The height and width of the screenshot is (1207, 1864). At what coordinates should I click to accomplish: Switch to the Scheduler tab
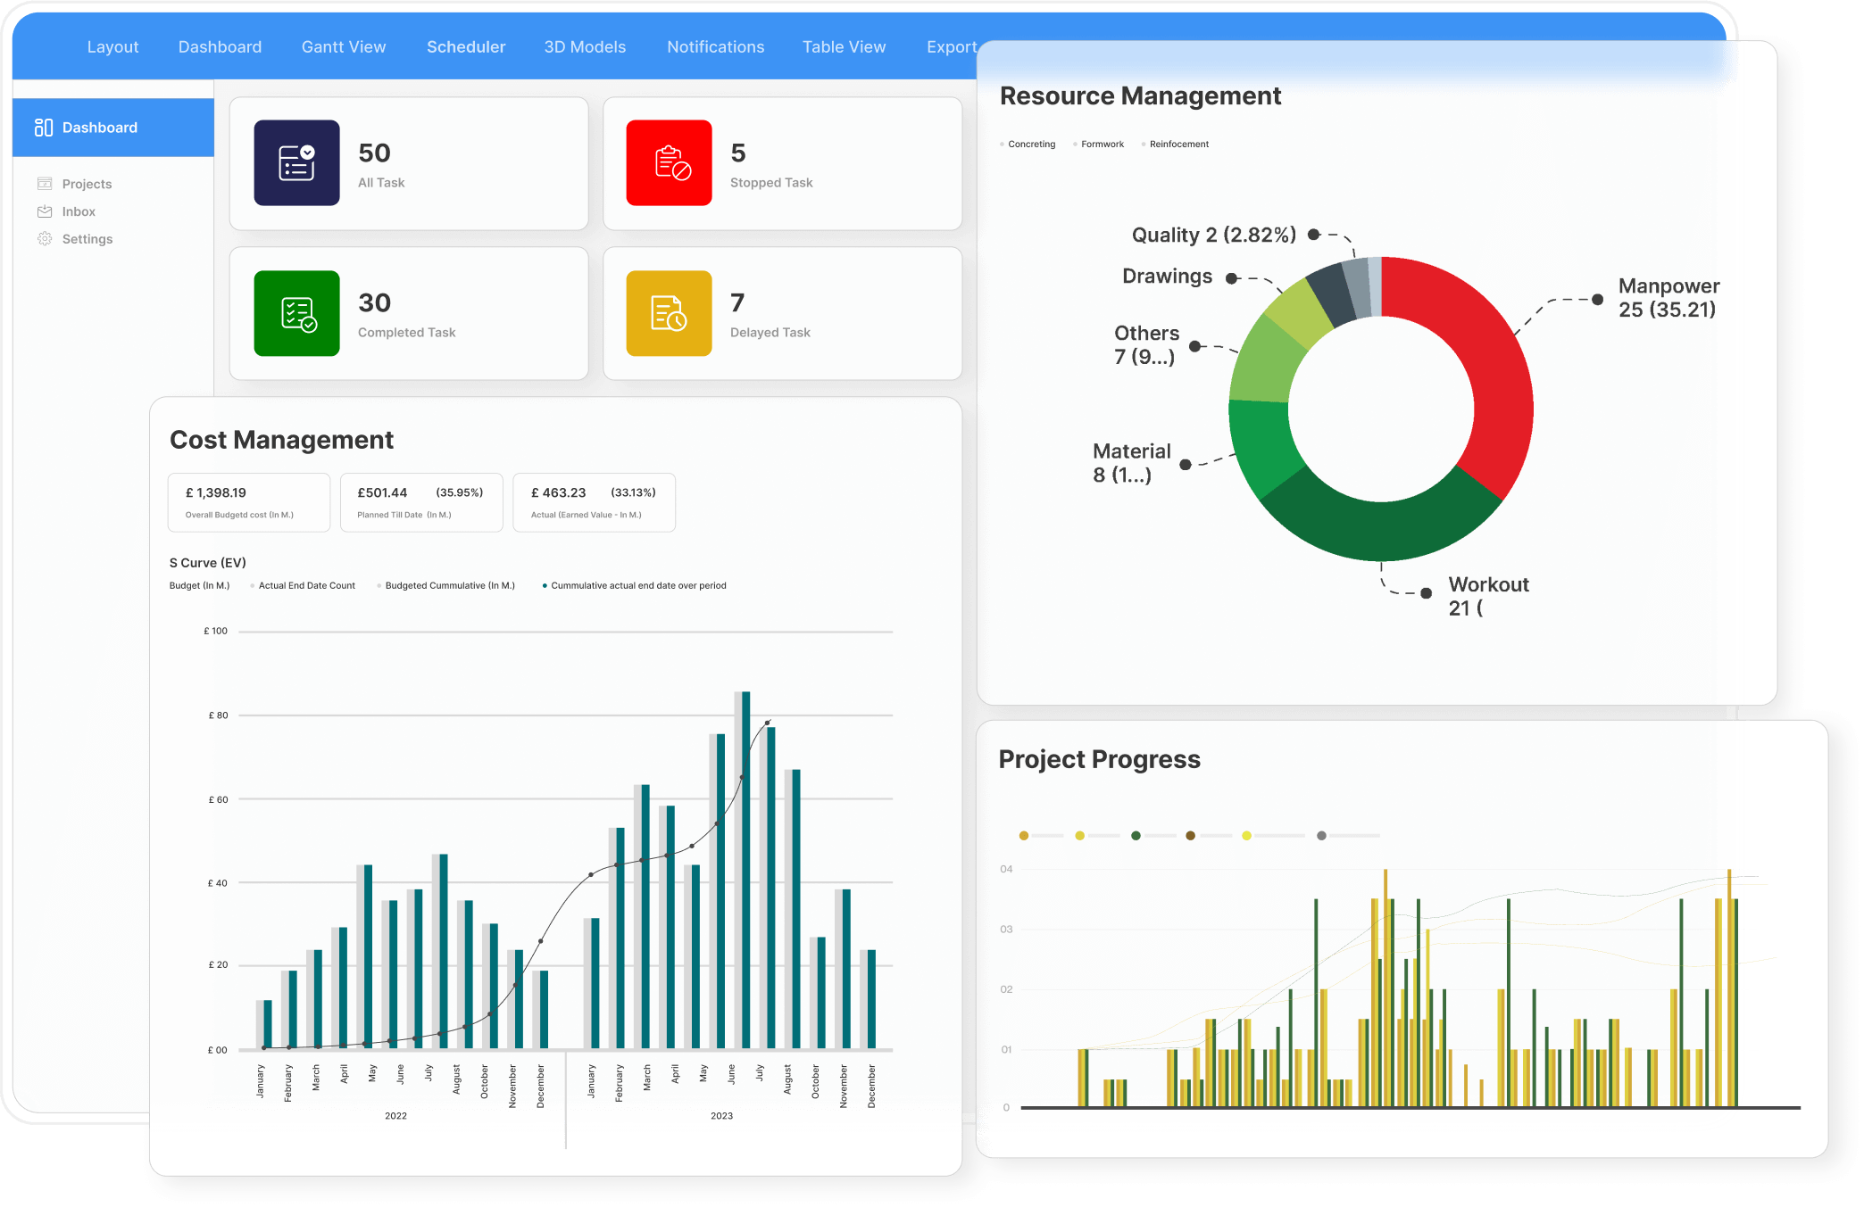pos(466,46)
